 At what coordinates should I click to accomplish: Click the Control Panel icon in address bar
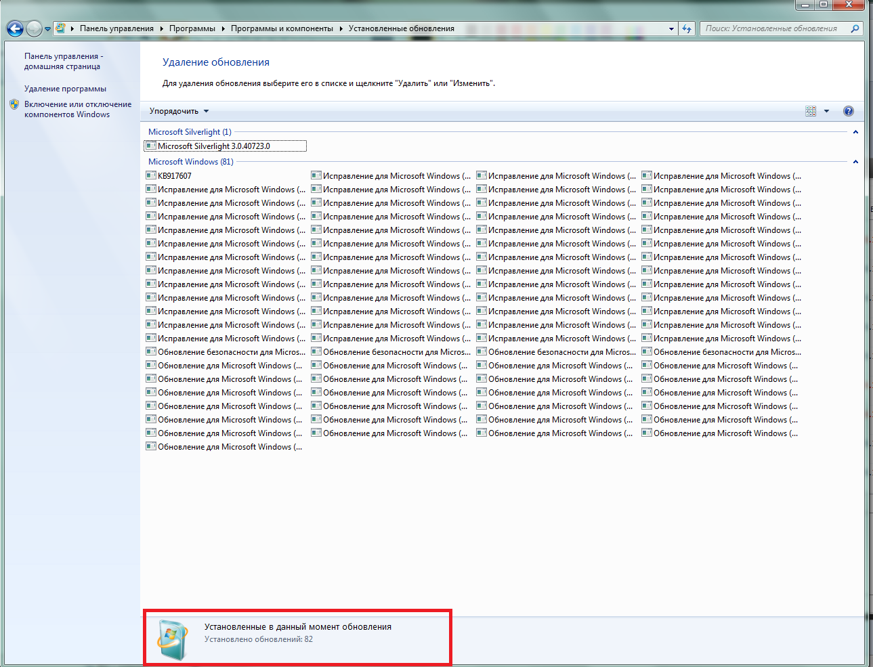[61, 28]
